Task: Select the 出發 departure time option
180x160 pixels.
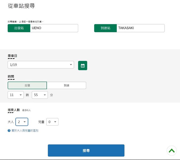Action: 27,85
